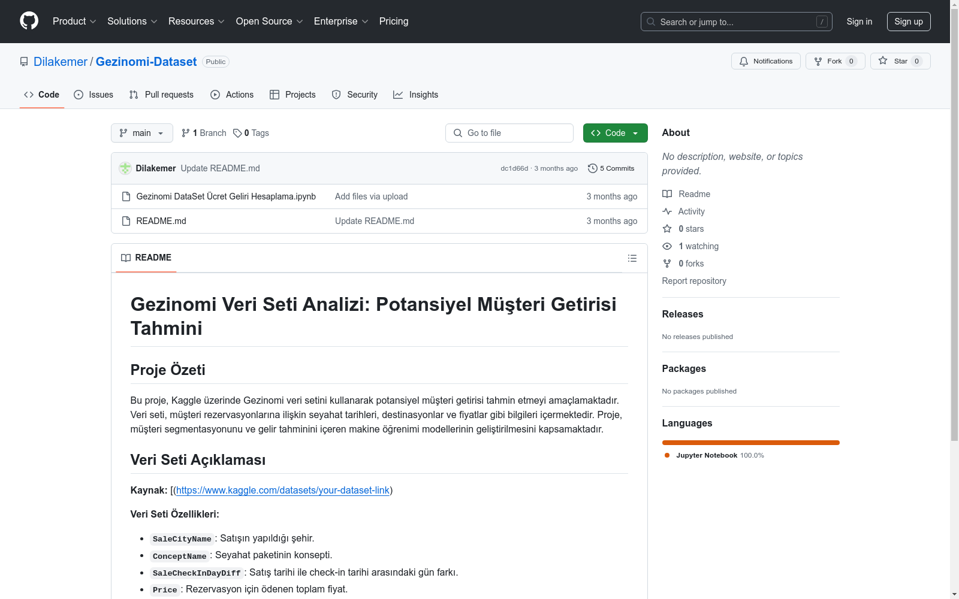Open the Insights tab

[x=415, y=95]
